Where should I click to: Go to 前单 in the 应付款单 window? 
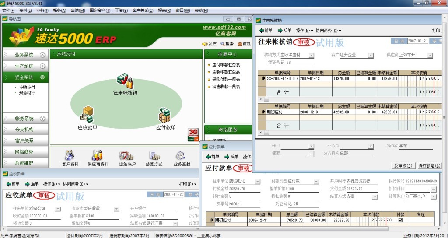coord(213,157)
